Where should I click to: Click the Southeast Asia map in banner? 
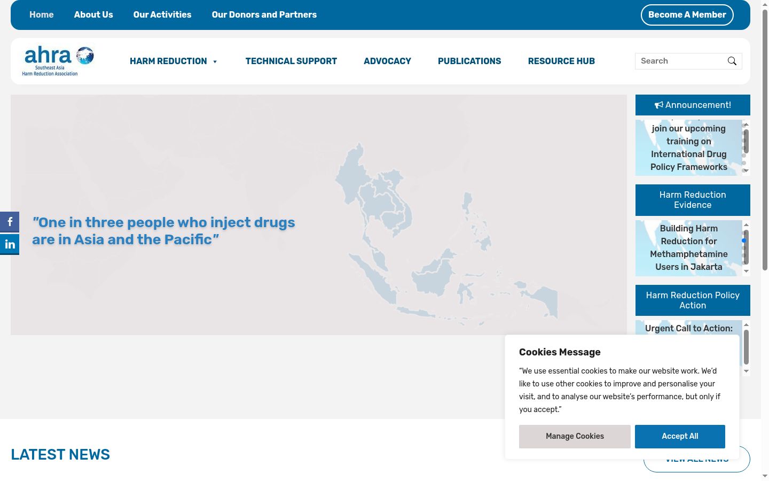[448, 235]
